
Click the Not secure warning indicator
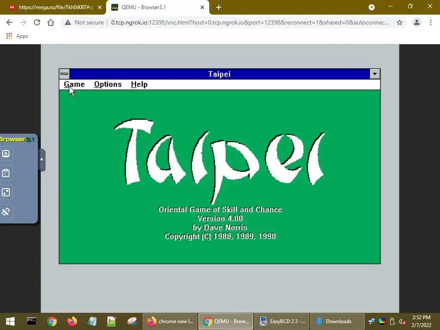click(84, 22)
